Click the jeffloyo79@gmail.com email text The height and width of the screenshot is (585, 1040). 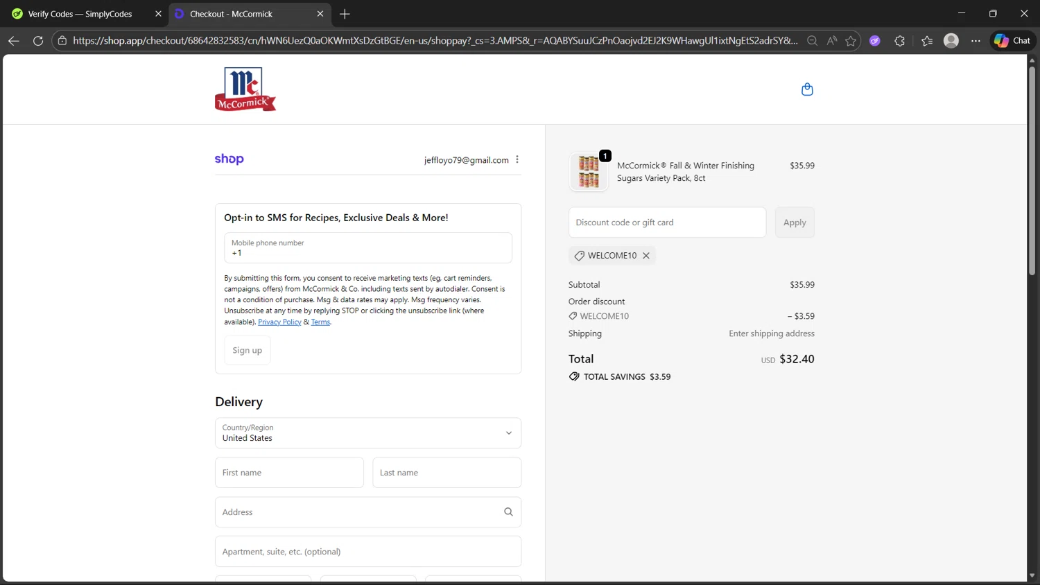467,160
